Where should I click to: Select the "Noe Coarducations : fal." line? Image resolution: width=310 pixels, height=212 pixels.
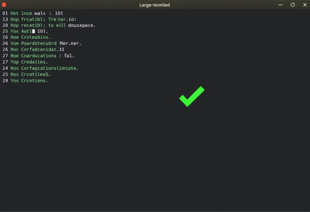point(38,56)
